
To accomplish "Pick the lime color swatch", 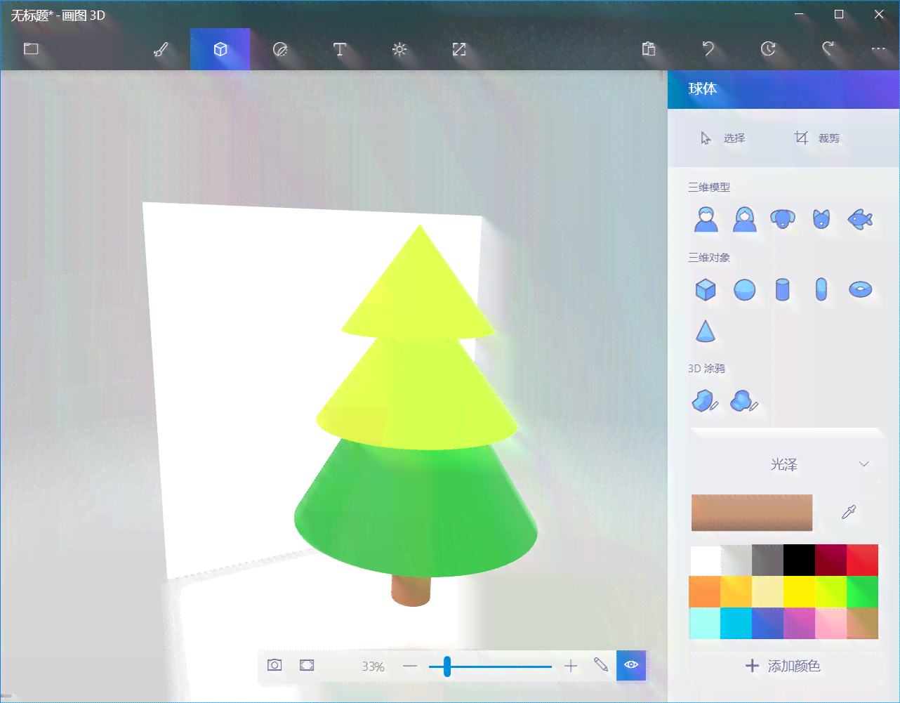I will pyautogui.click(x=831, y=592).
